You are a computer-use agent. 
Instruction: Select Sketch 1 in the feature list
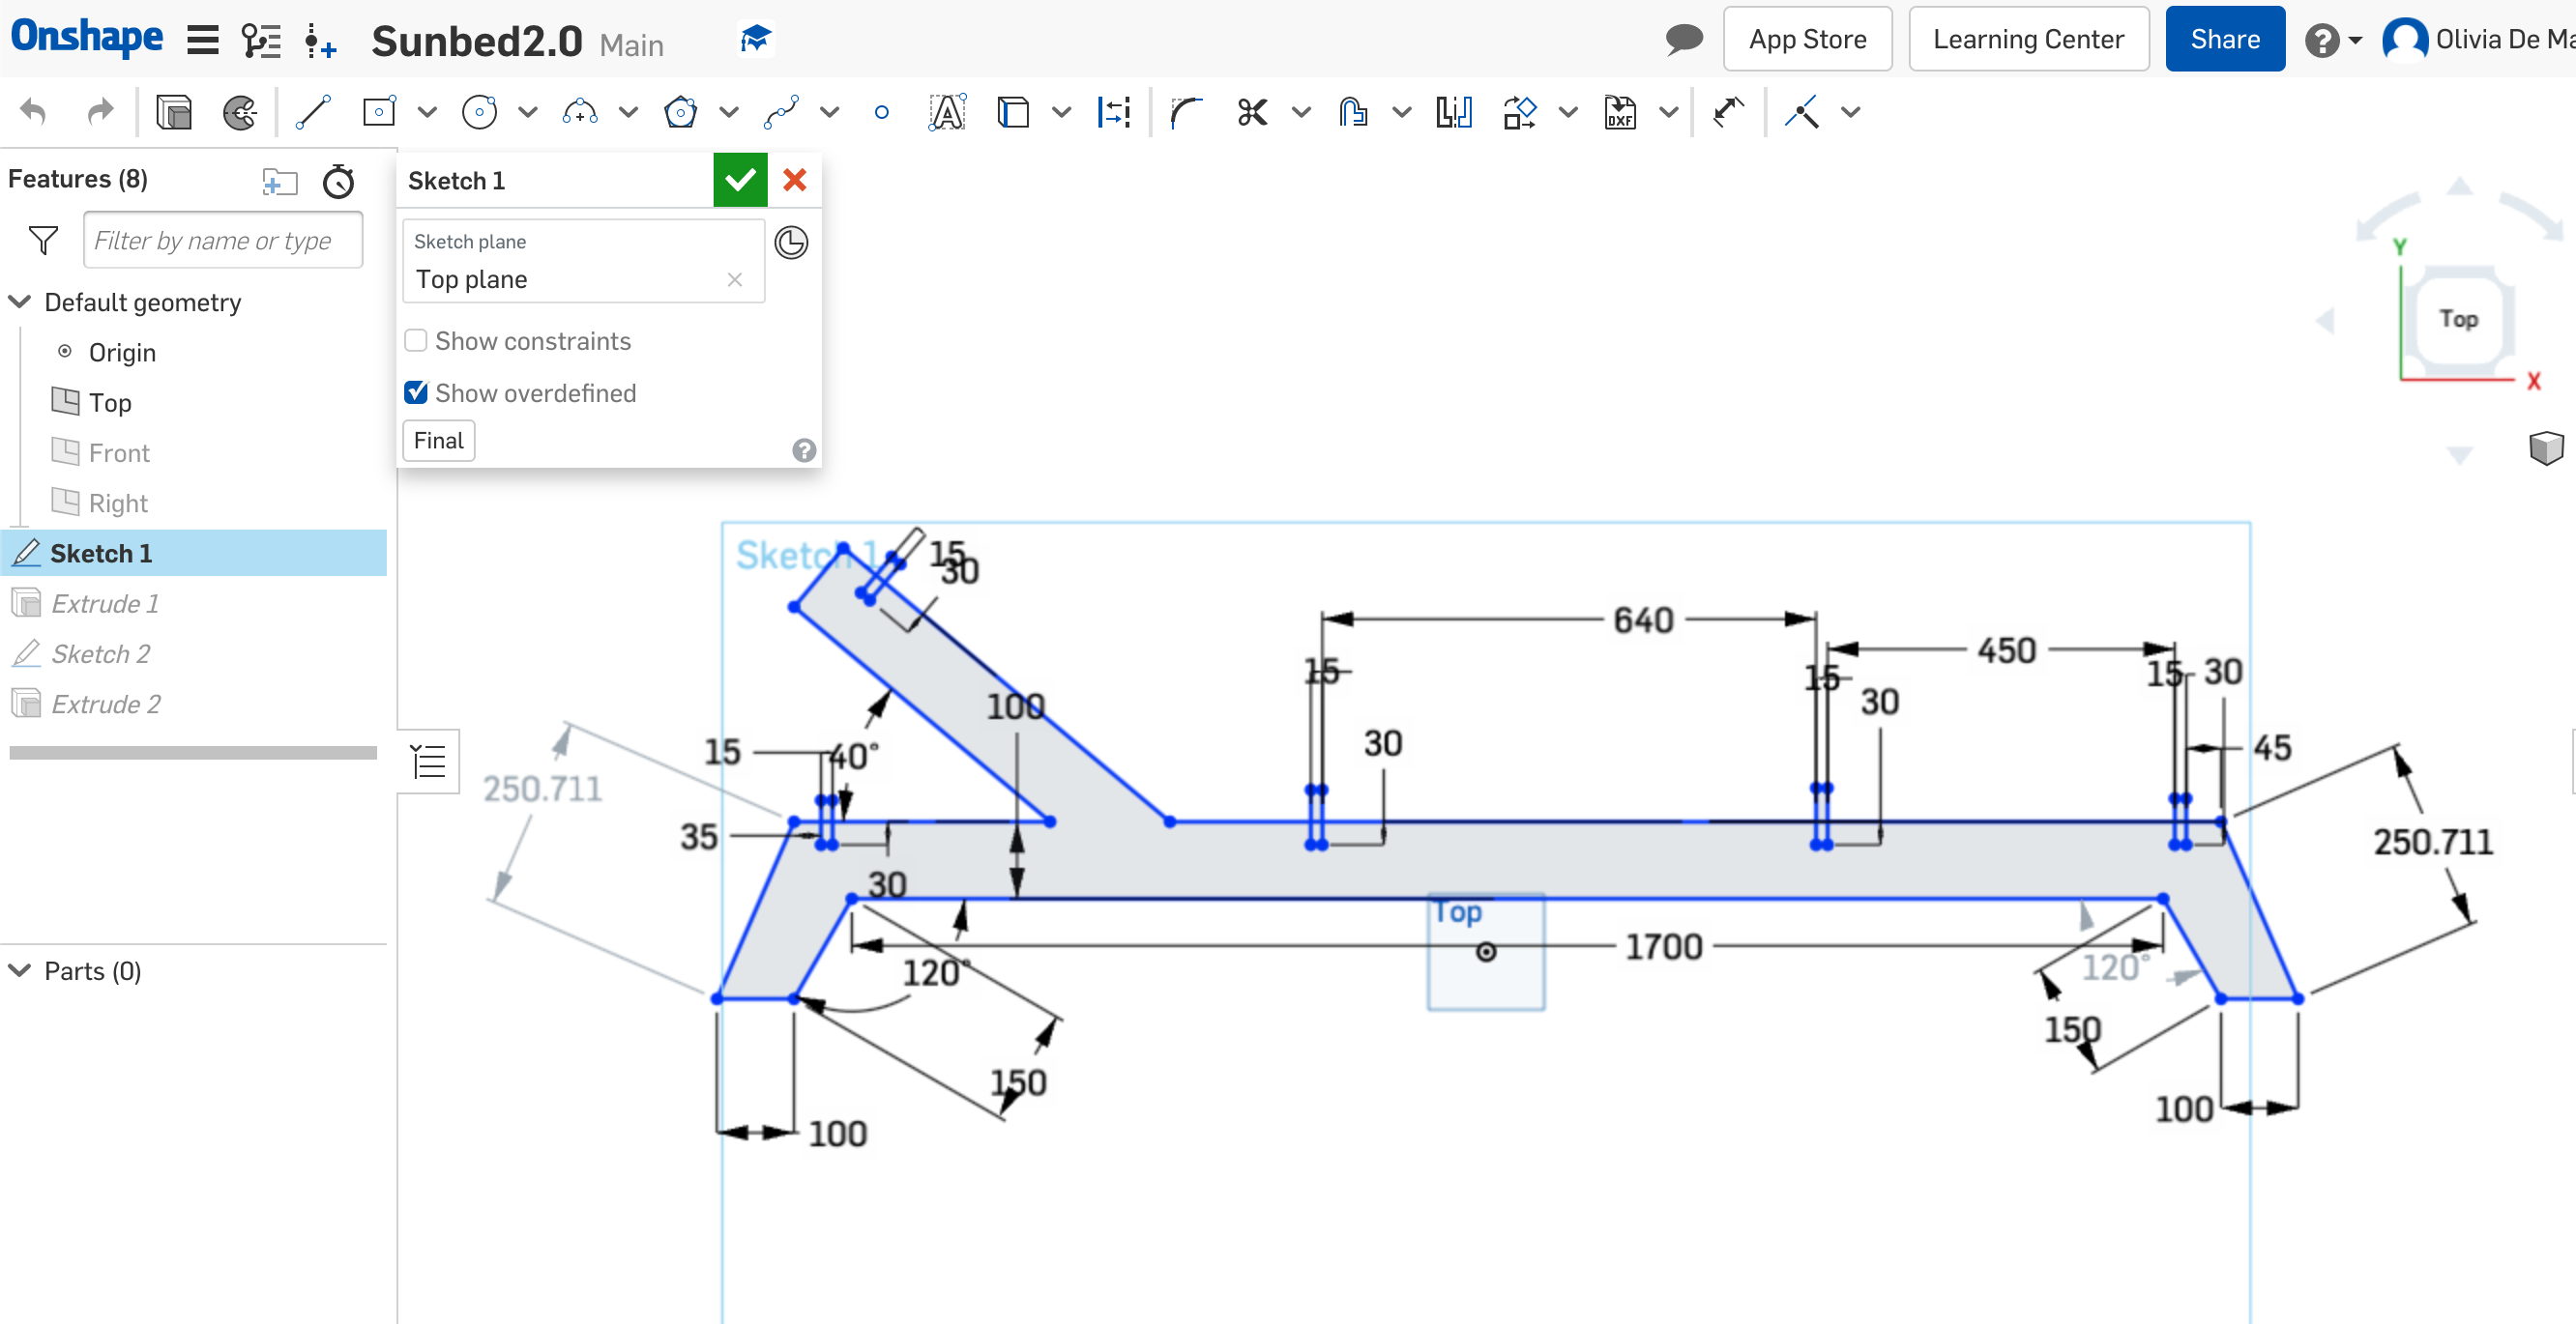pos(194,553)
